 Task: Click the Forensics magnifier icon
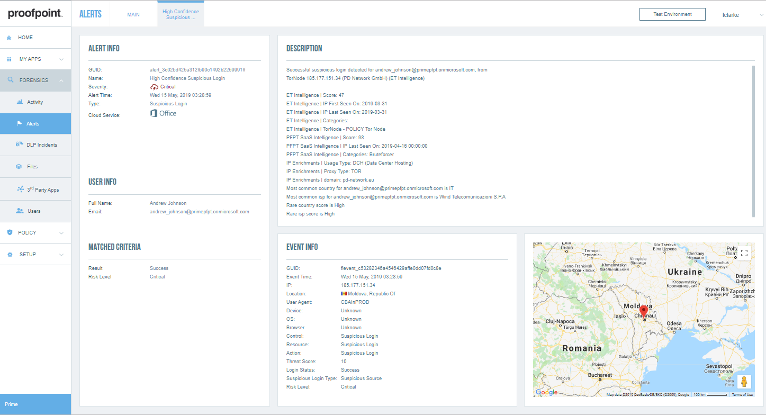pyautogui.click(x=10, y=80)
